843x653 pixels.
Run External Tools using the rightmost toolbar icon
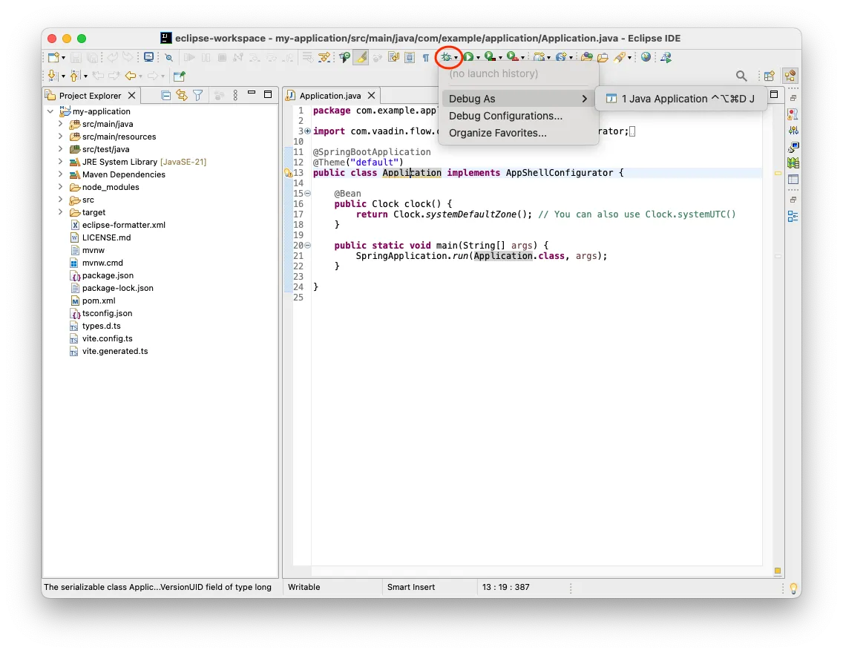pos(667,57)
